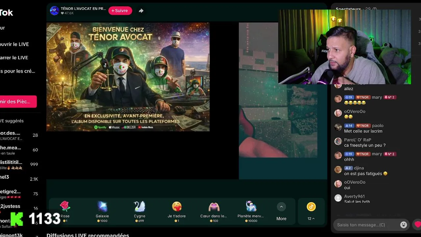Click the TikTok logo
The image size is (421, 237).
tap(6, 13)
